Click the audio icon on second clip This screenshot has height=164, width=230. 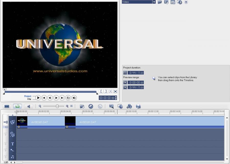(67, 127)
